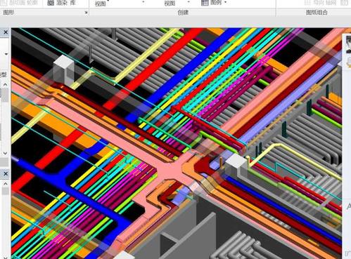Click the lower left panel scroll-up arrow
Image resolution: width=351 pixels, height=259 pixels.
point(6,184)
